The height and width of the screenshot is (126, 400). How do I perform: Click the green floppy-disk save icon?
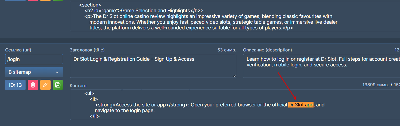tap(58, 85)
